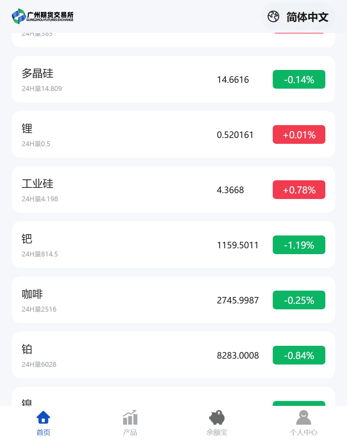Click the Guangzhou Futures Exchange logo
Viewport: 347px width, 442px height.
point(43,16)
